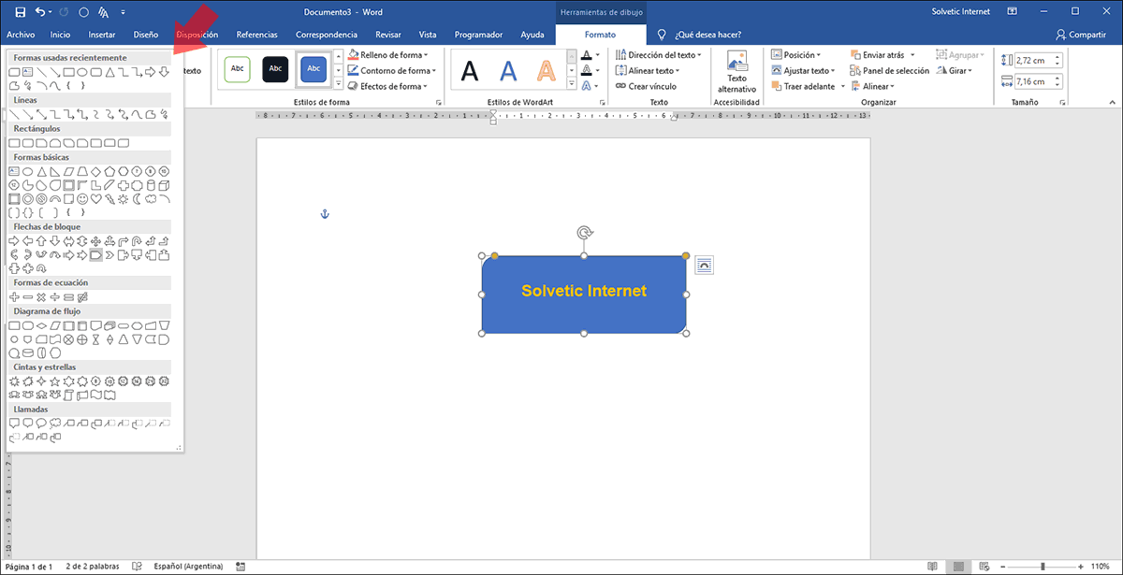This screenshot has height=575, width=1123.
Task: Select the "no symbol" prohibited shape
Action: pos(41,199)
